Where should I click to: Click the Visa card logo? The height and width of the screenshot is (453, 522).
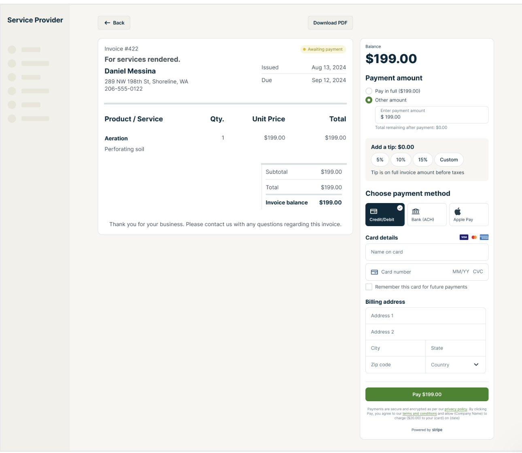coord(464,237)
